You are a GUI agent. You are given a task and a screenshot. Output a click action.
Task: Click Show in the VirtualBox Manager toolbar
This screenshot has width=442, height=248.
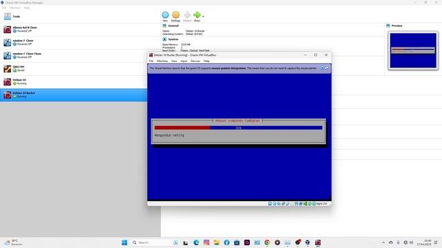[197, 17]
